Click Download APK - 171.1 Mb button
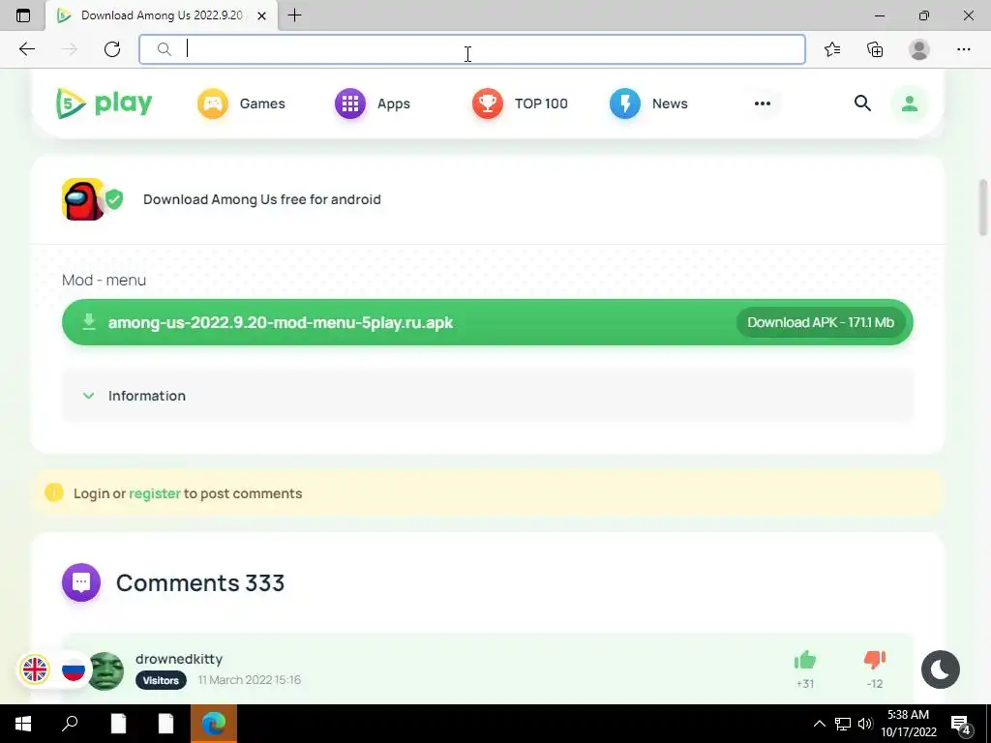 pos(821,322)
